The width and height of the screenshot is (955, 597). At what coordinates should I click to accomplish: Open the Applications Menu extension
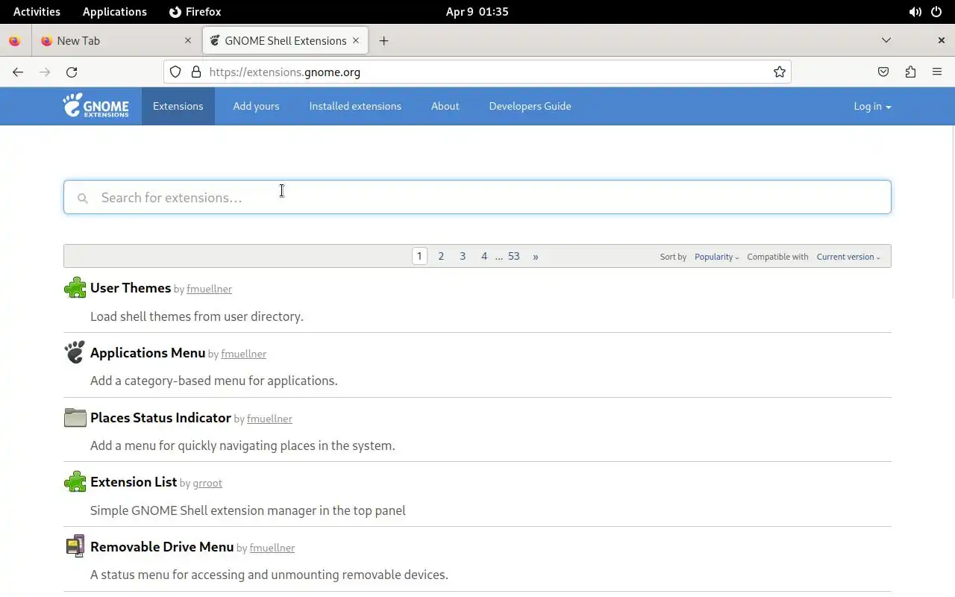click(x=148, y=353)
